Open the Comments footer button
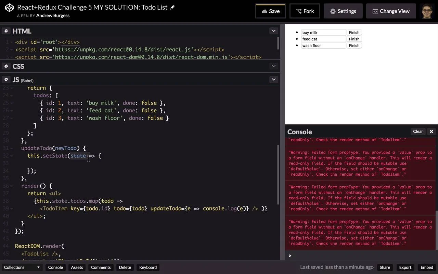 (x=101, y=267)
